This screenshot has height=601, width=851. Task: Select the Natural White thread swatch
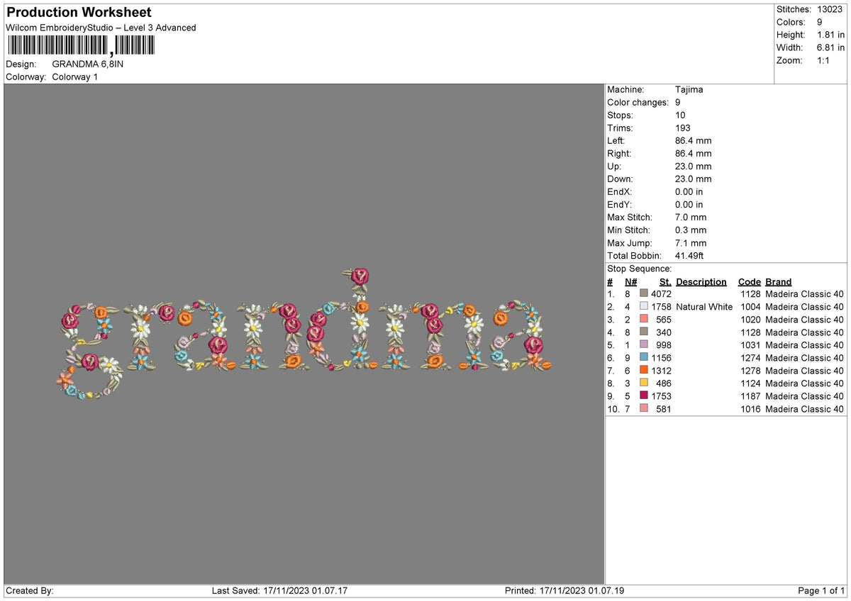tap(644, 307)
